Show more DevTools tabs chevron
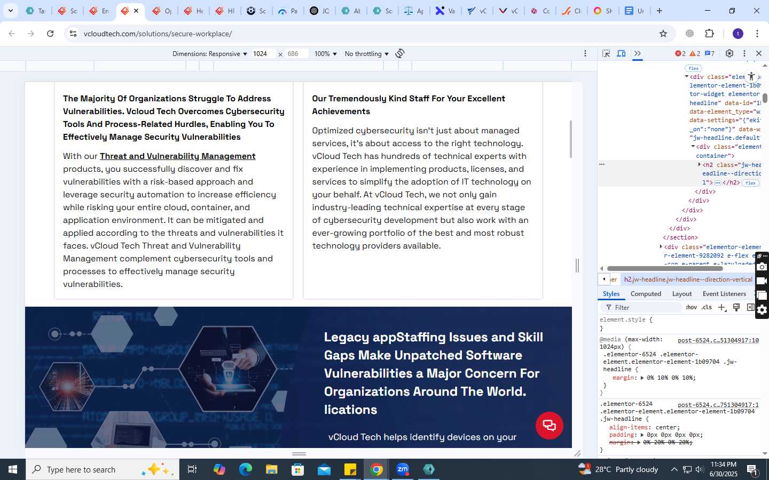This screenshot has height=480, width=769. [x=638, y=53]
